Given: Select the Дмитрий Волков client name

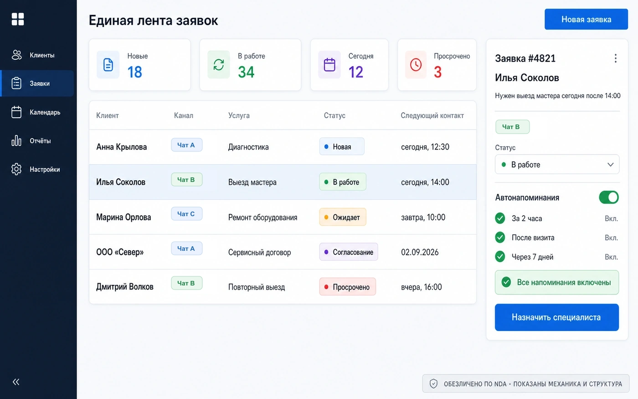Looking at the screenshot, I should coord(125,287).
